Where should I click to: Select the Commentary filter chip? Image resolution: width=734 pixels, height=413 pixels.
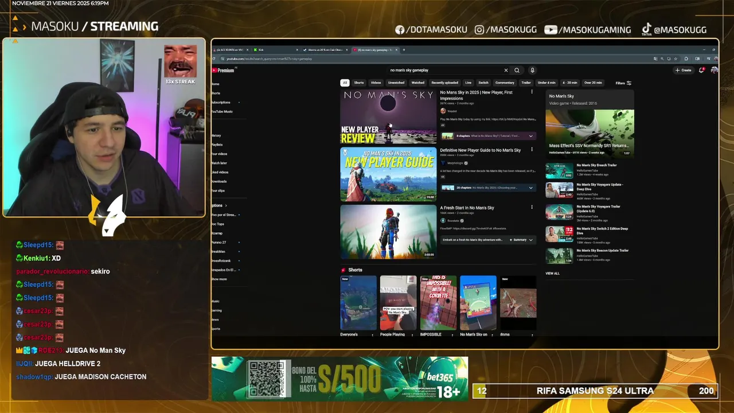tap(505, 83)
